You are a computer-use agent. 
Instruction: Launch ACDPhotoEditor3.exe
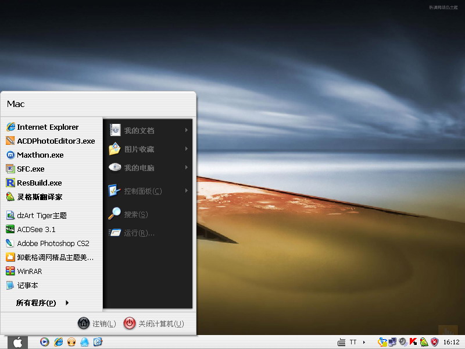click(51, 141)
